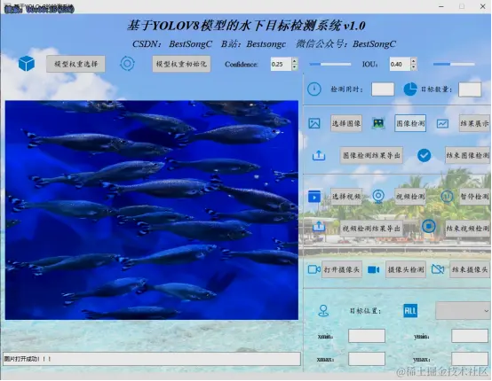Click the blue checkmark icon beside 结束图像检测

(x=424, y=155)
